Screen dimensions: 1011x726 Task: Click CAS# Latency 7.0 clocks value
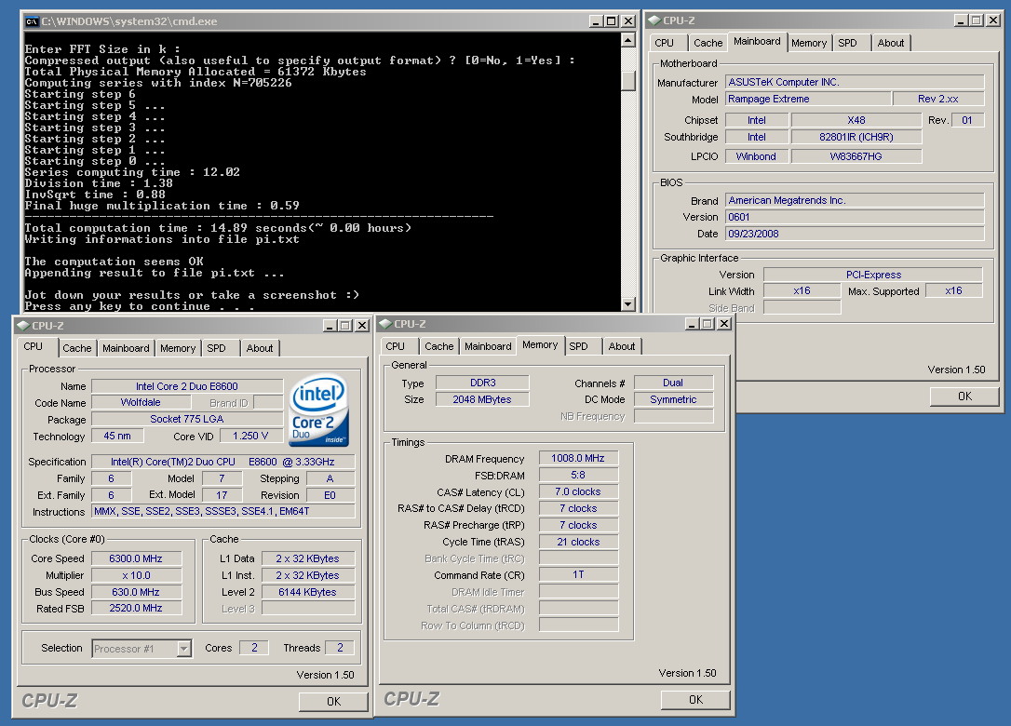click(578, 491)
